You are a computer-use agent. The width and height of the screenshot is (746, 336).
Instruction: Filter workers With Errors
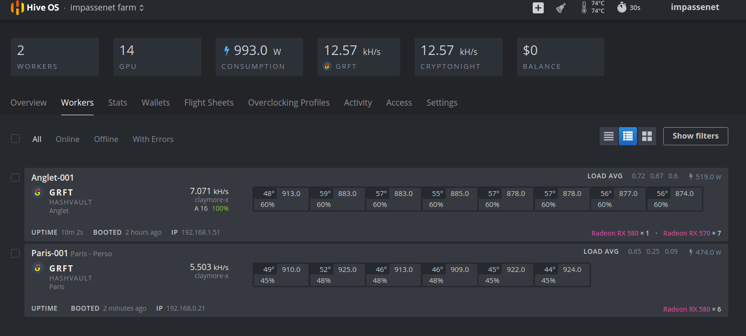pyautogui.click(x=153, y=139)
